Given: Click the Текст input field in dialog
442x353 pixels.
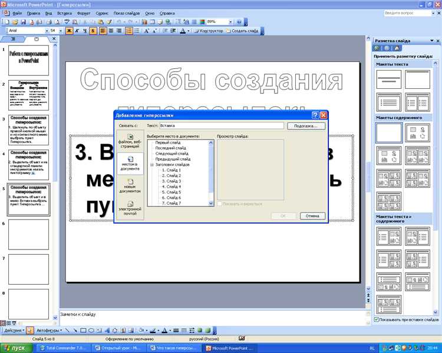Looking at the screenshot, I should click(x=222, y=126).
